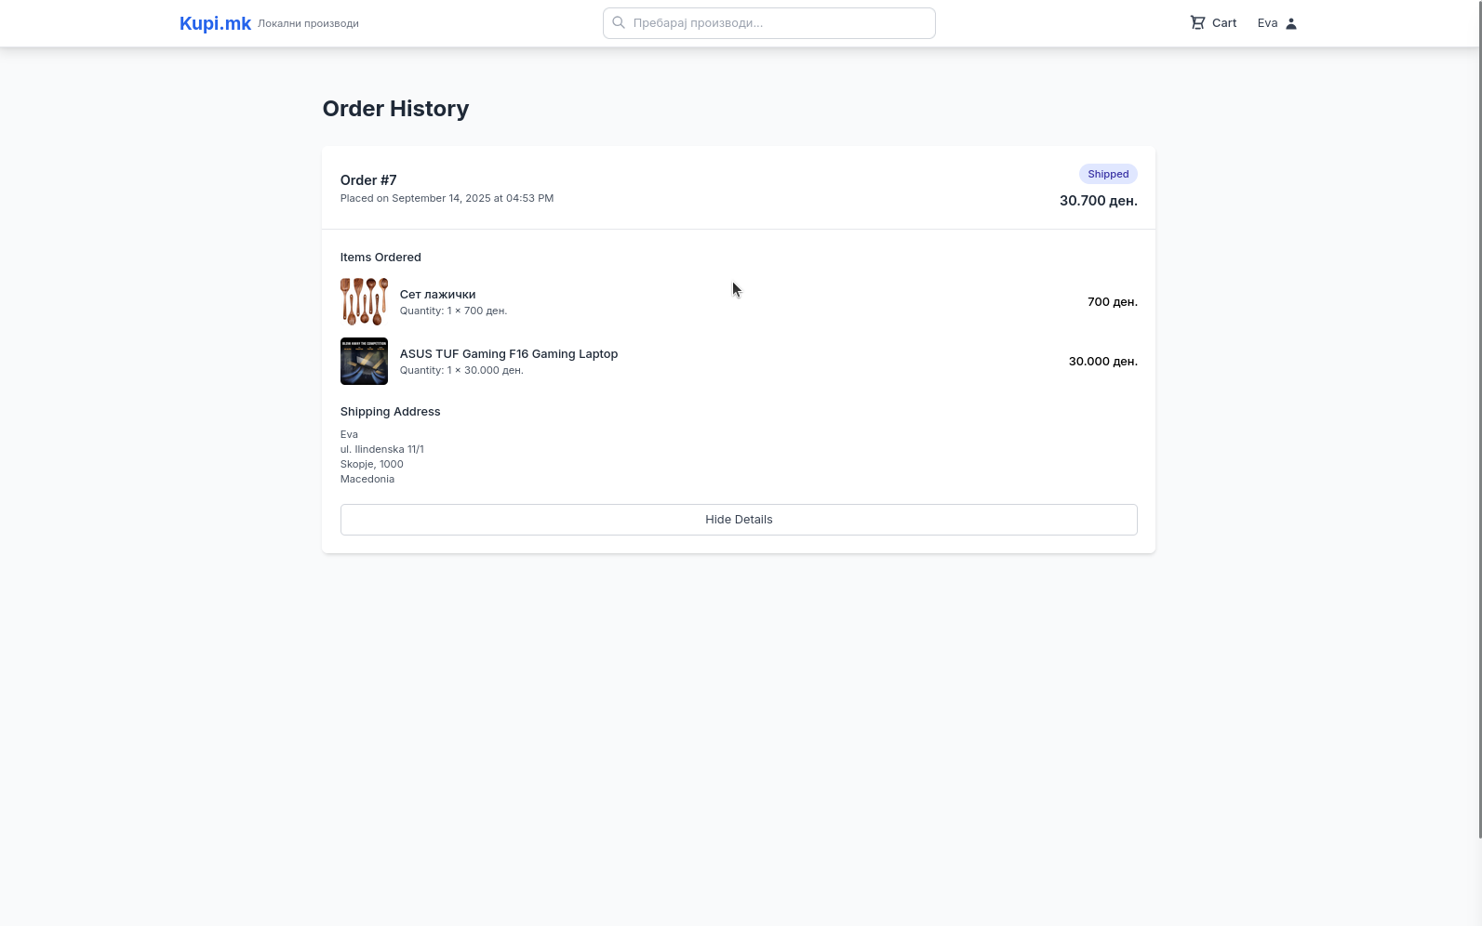Click the Shipping Address heading
This screenshot has height=926, width=1482.
click(390, 412)
